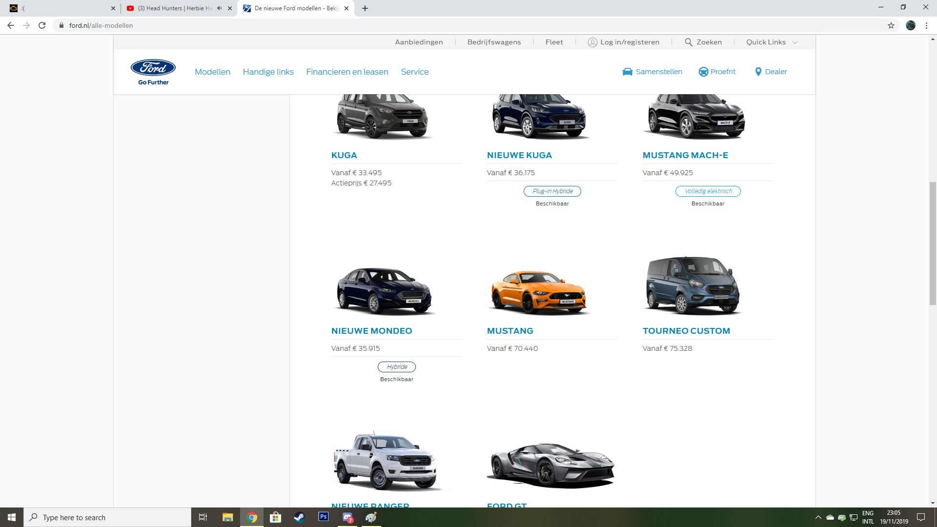Viewport: 937px width, 527px height.
Task: Close the Head Hunters YouTube tab
Action: pos(230,8)
